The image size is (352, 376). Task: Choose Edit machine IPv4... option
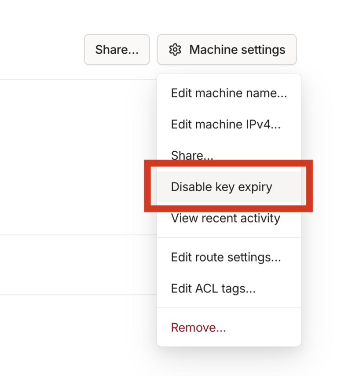point(226,124)
